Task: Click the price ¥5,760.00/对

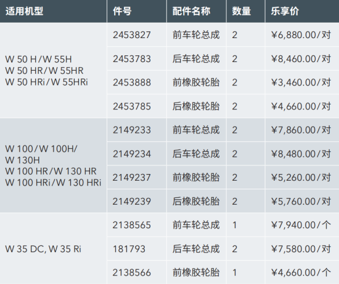Action: [x=301, y=201]
